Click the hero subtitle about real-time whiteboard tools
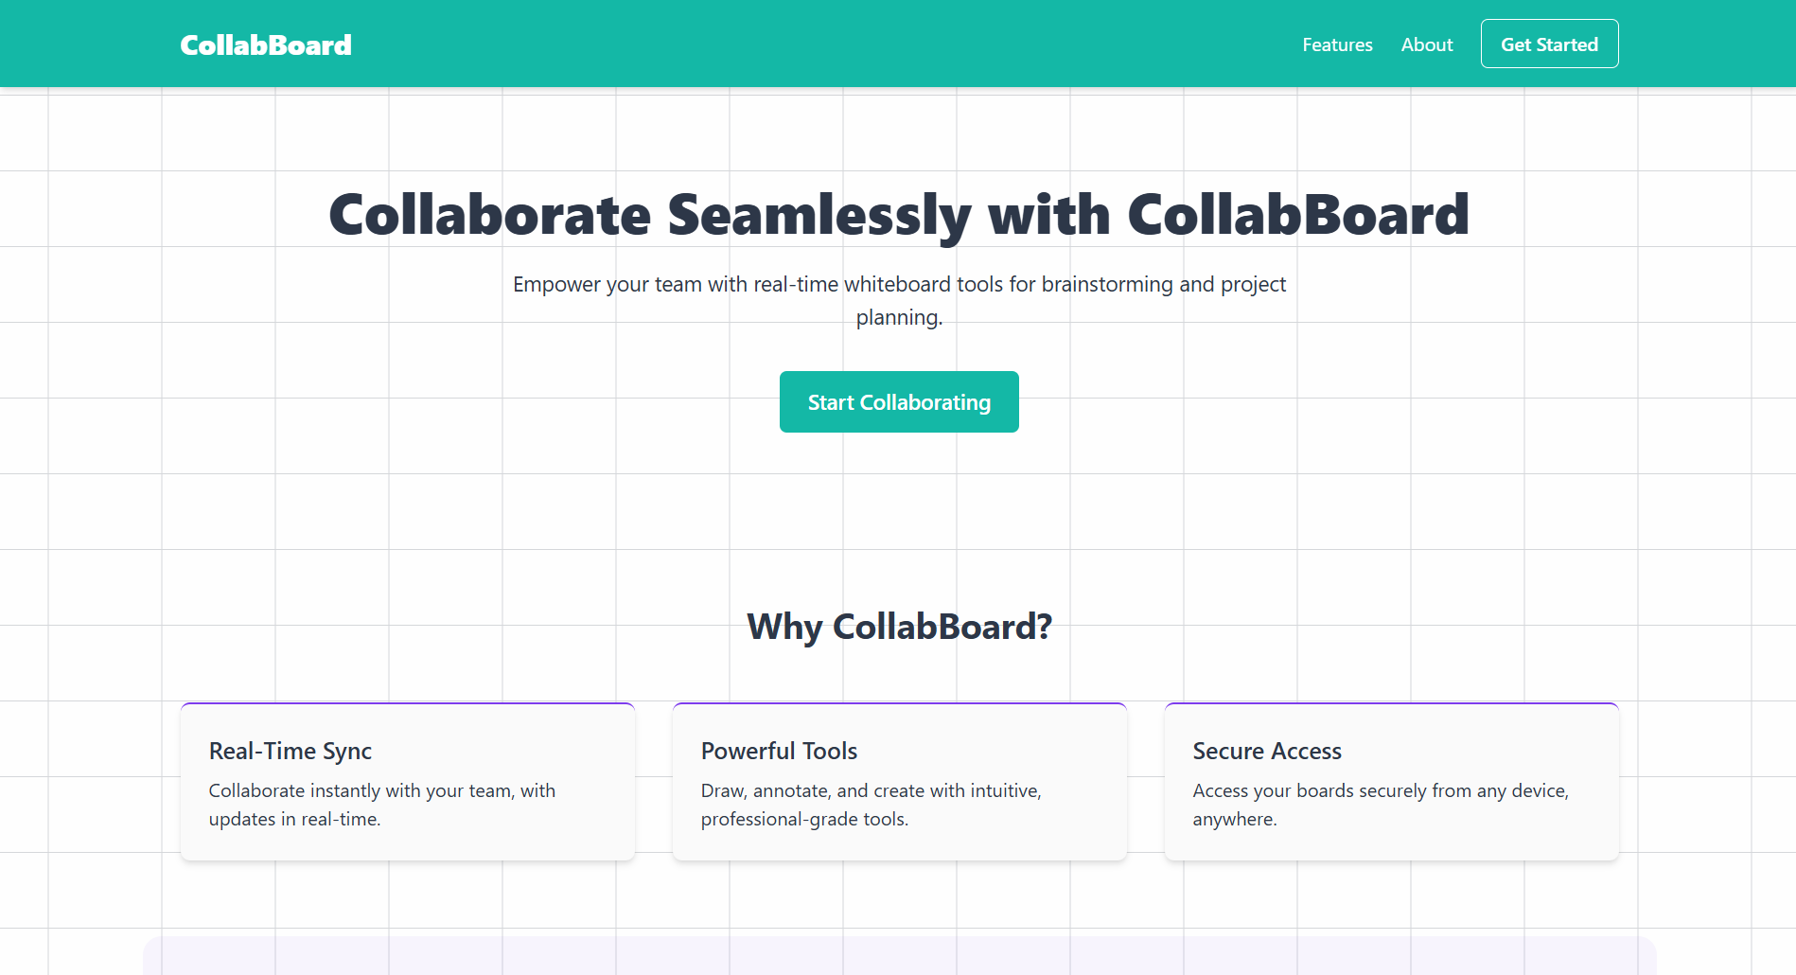1796x975 pixels. coord(898,300)
